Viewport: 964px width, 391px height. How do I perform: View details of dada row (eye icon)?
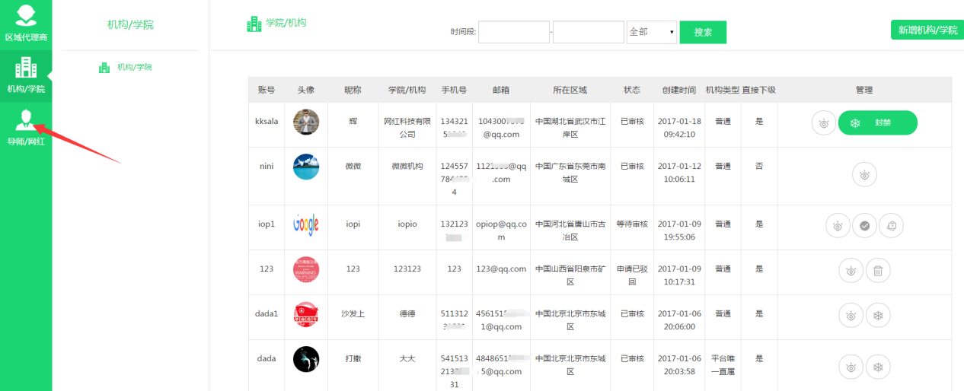(x=851, y=367)
